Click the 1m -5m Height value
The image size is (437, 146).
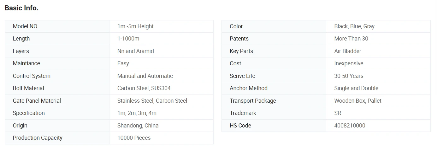tap(135, 26)
